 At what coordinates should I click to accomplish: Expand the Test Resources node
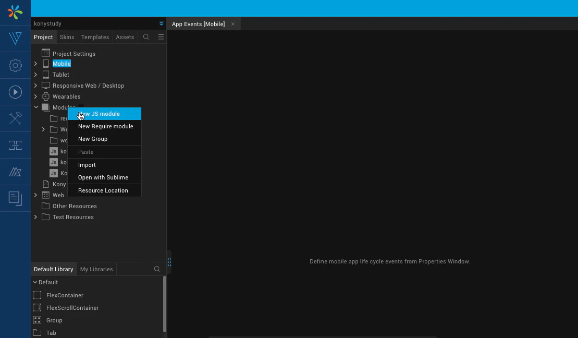pyautogui.click(x=36, y=217)
